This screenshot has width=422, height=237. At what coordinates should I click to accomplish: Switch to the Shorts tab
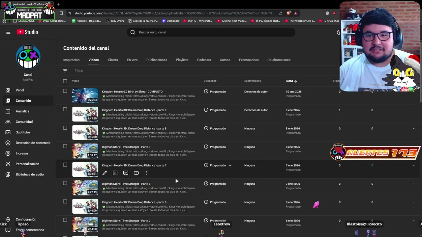point(113,60)
